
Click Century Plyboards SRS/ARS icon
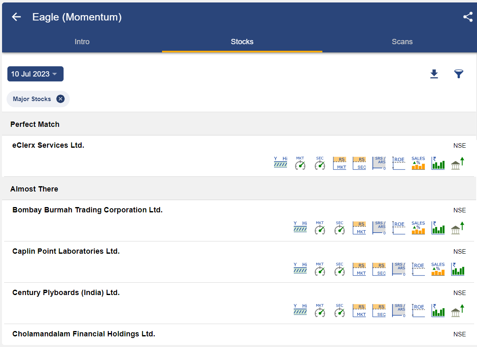click(399, 310)
